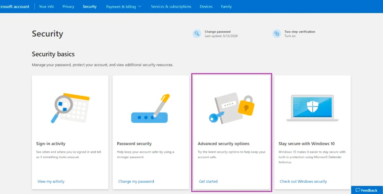Open the Your info tab
The image size is (383, 194).
pos(46,7)
